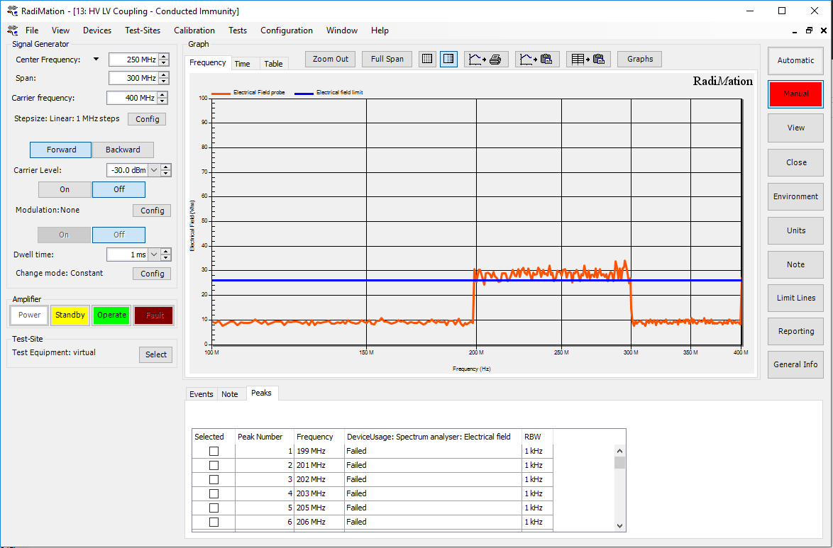This screenshot has height=548, width=833.
Task: Turn the carrier On
Action: (65, 189)
